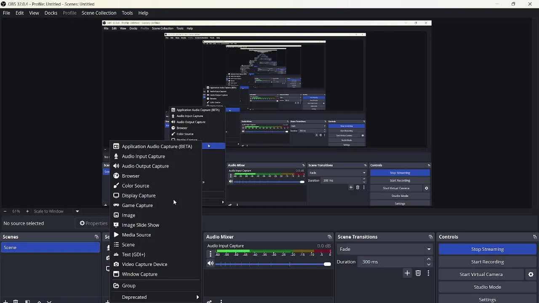Viewport: 539px width, 303px height.
Task: Undock the Audio Mixer panel
Action: [x=329, y=237]
